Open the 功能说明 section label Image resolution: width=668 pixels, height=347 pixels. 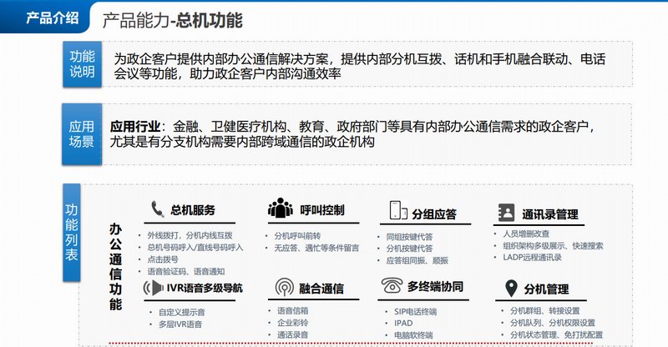[82, 64]
